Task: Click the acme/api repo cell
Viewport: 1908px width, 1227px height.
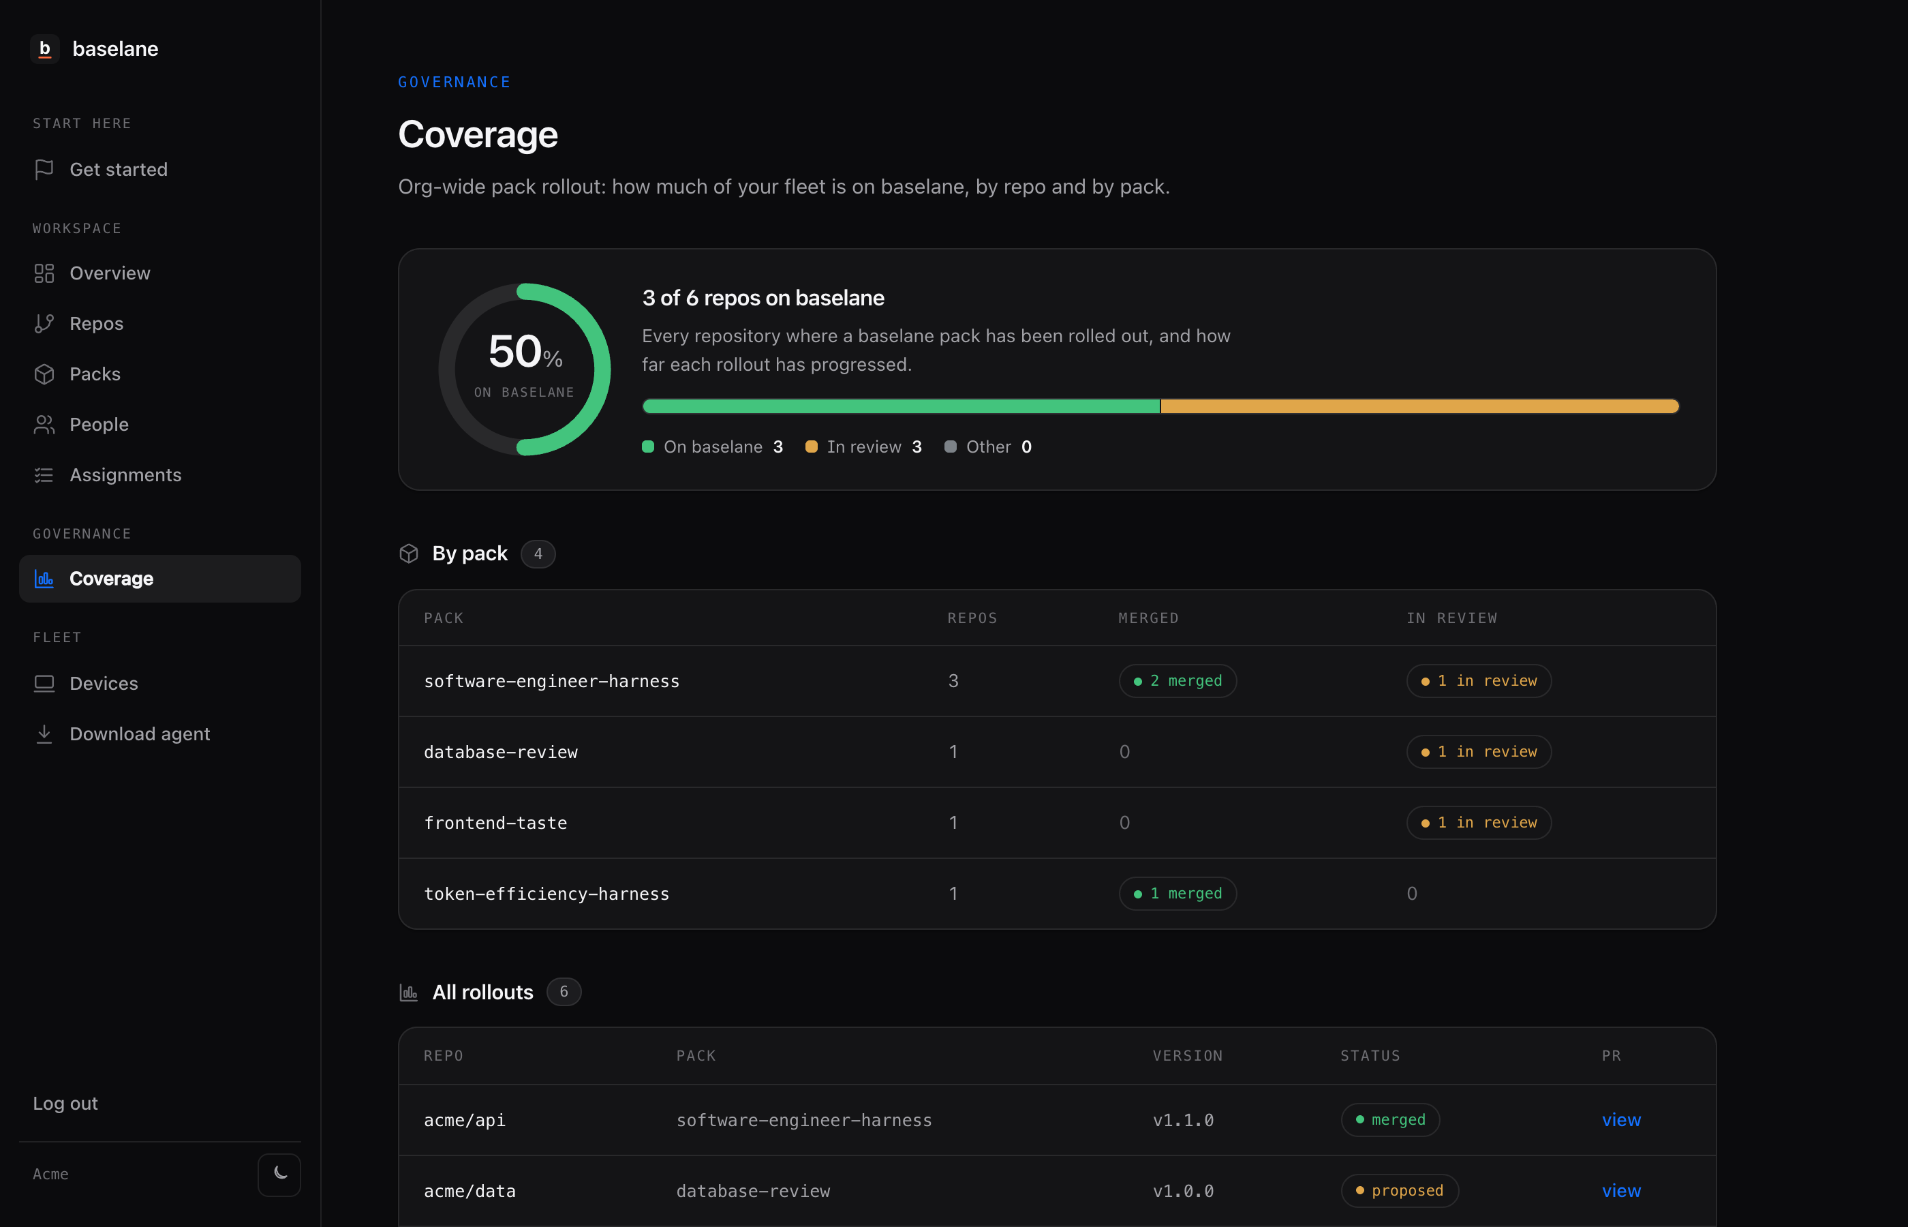Action: [x=464, y=1120]
